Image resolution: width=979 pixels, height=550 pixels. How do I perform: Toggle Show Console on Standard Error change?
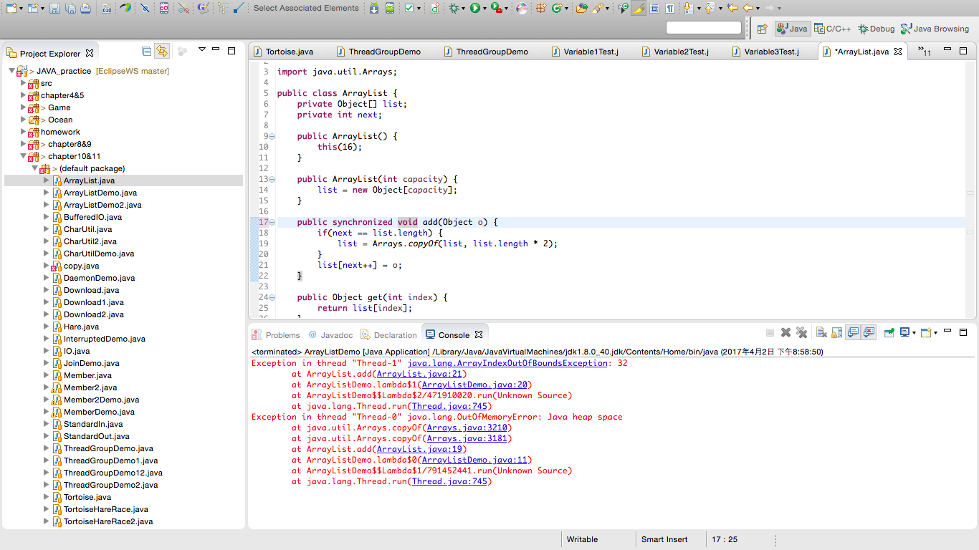point(869,332)
